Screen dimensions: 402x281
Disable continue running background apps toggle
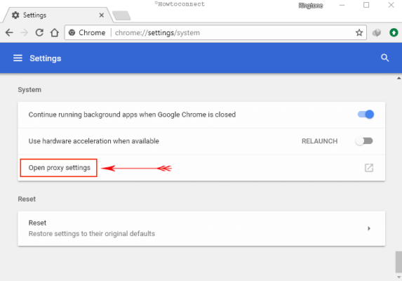pos(366,115)
